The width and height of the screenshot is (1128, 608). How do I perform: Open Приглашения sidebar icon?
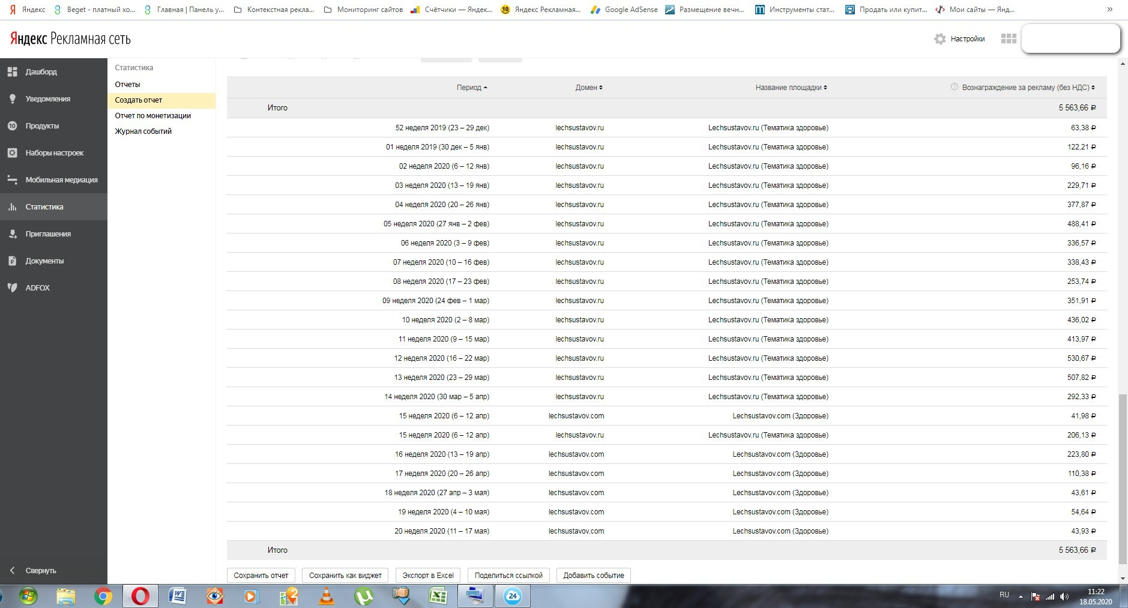[12, 234]
